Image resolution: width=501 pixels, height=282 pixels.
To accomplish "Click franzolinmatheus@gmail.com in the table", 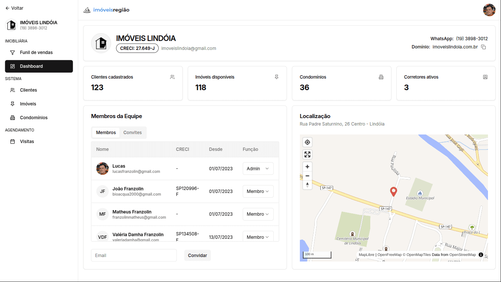I will (139, 217).
